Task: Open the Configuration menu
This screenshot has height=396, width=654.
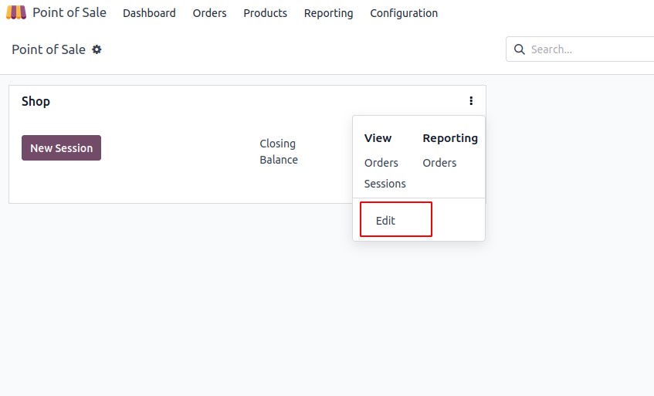Action: coord(404,13)
